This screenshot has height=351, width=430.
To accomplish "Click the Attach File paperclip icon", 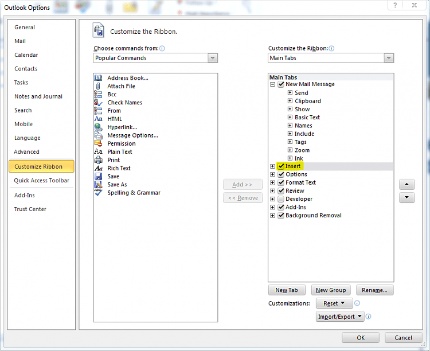I will click(x=98, y=86).
